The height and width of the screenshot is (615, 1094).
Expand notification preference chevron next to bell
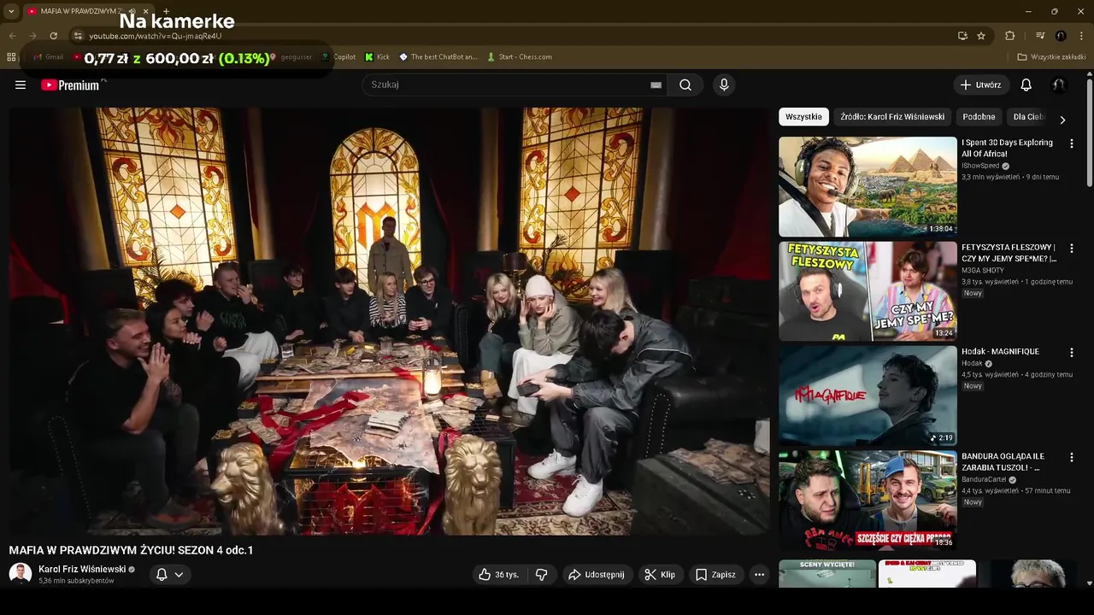[179, 575]
